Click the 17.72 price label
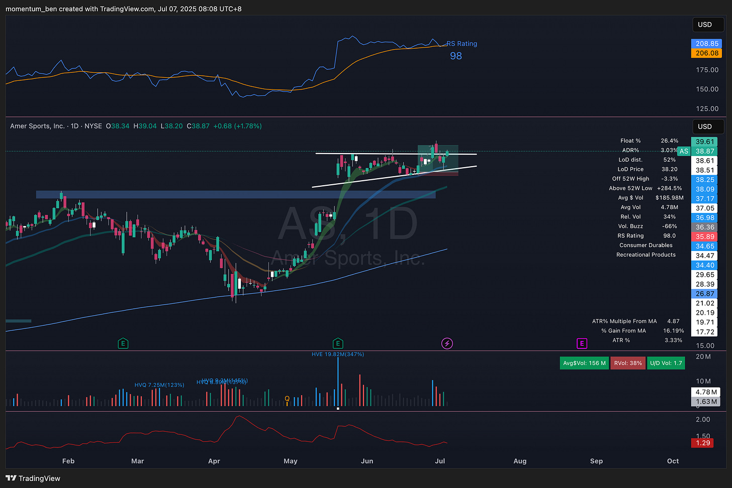The image size is (732, 488). click(705, 332)
